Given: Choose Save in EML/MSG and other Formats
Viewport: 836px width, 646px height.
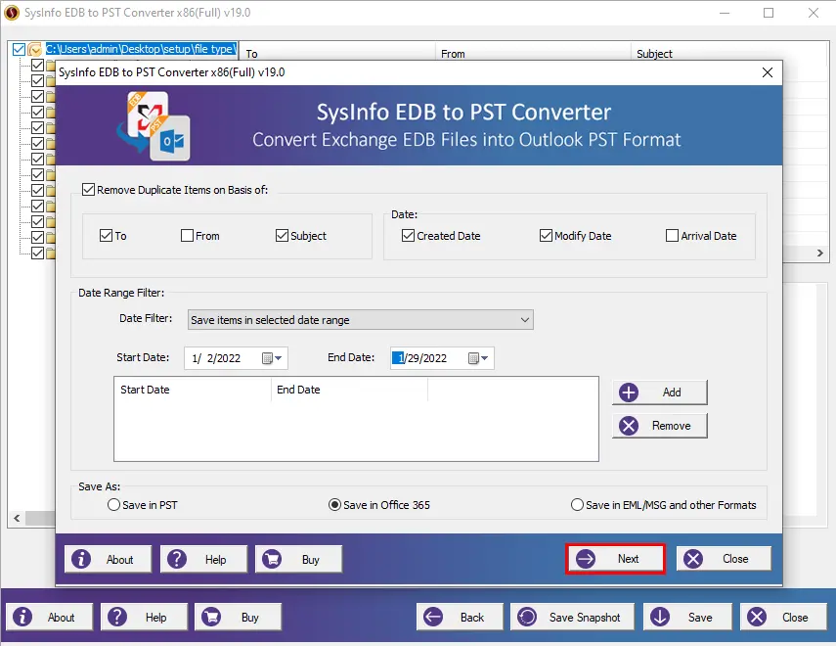Looking at the screenshot, I should pyautogui.click(x=577, y=505).
